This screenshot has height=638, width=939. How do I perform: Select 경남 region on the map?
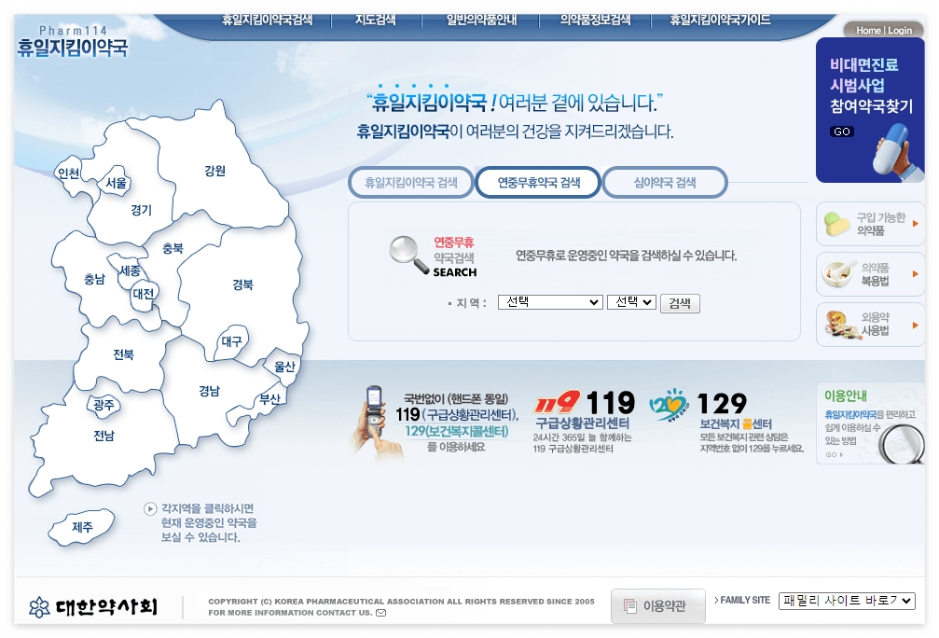coord(210,391)
